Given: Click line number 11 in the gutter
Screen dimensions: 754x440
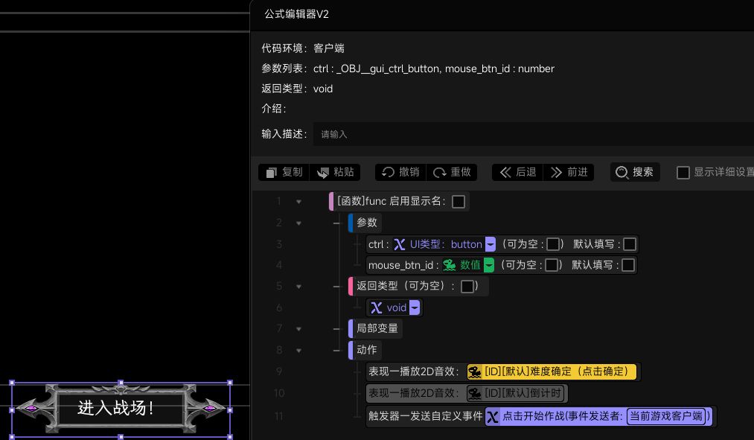Looking at the screenshot, I should 279,416.
